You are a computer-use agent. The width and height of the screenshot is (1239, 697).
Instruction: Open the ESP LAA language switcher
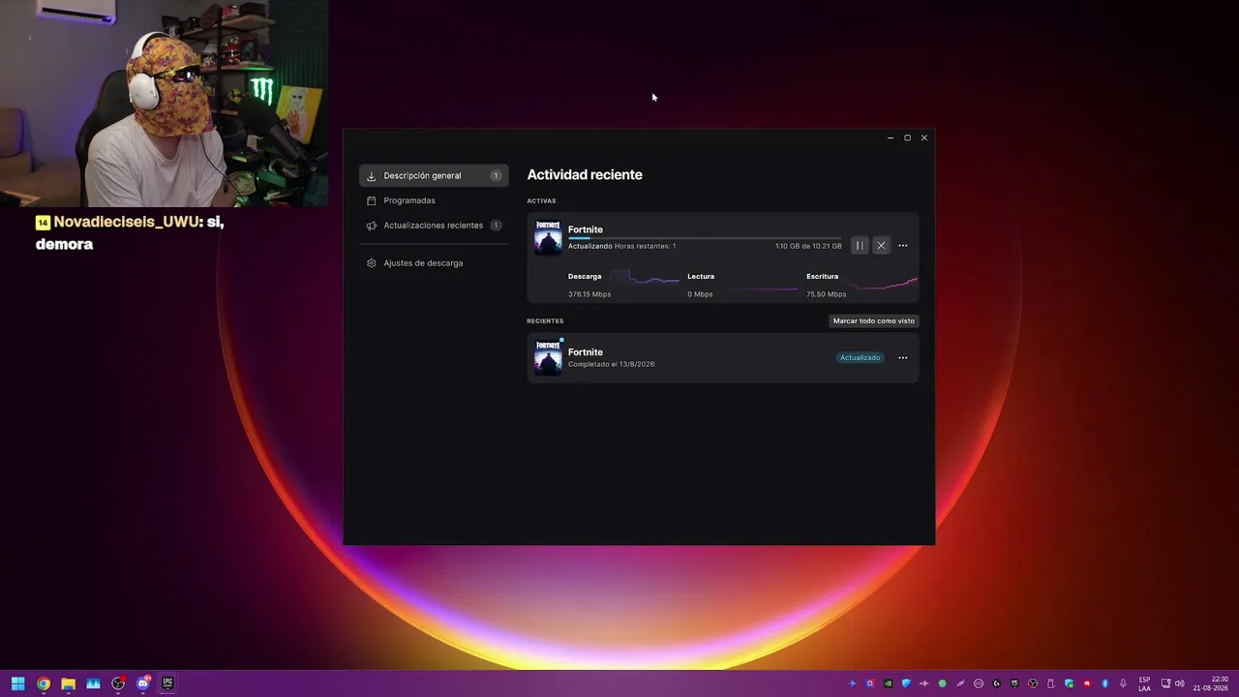[x=1145, y=683]
